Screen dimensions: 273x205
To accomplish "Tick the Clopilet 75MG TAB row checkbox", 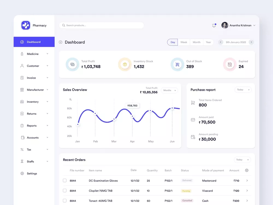I will click(65, 191).
